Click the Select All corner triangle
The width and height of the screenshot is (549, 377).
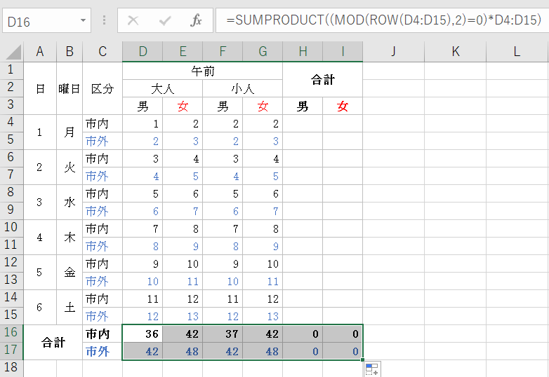click(13, 53)
